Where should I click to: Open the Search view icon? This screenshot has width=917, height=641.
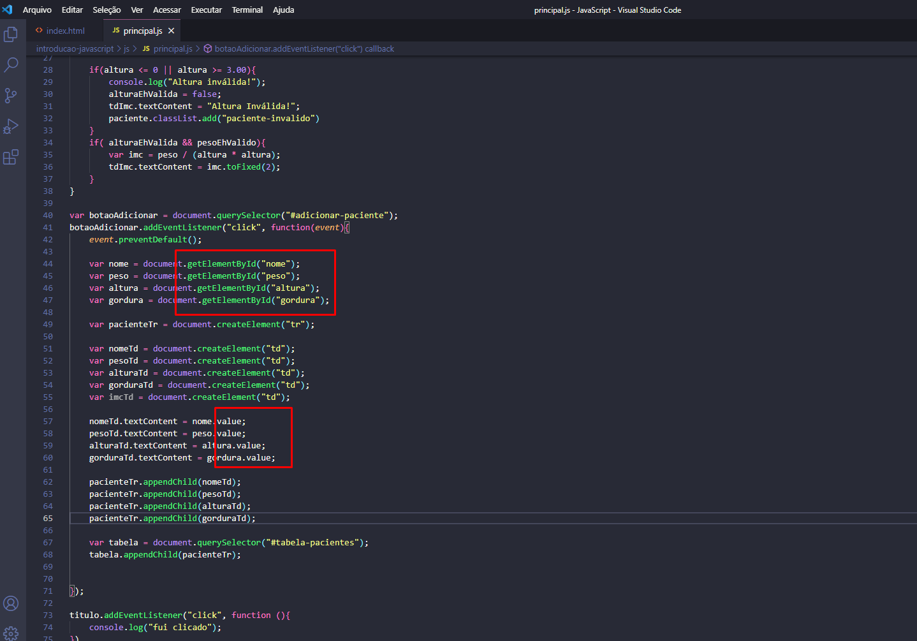pyautogui.click(x=11, y=64)
